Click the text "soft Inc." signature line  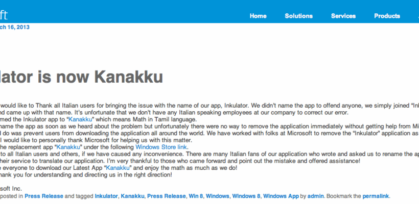click(11, 189)
